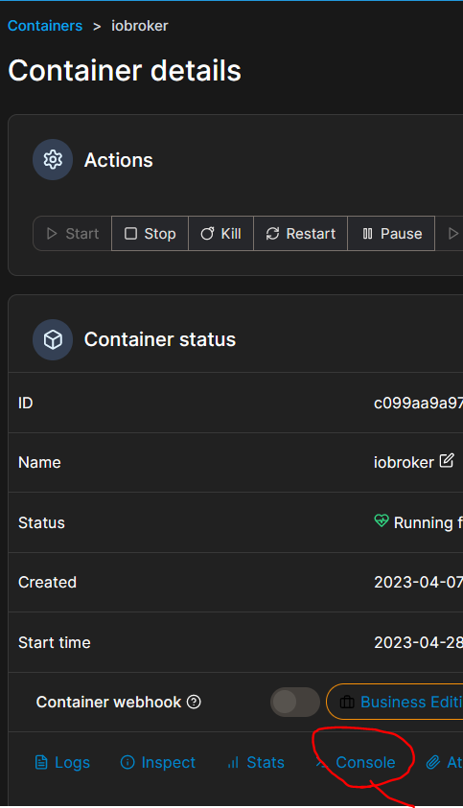Click the disabled Start button
This screenshot has height=808, width=463.
coord(73,234)
